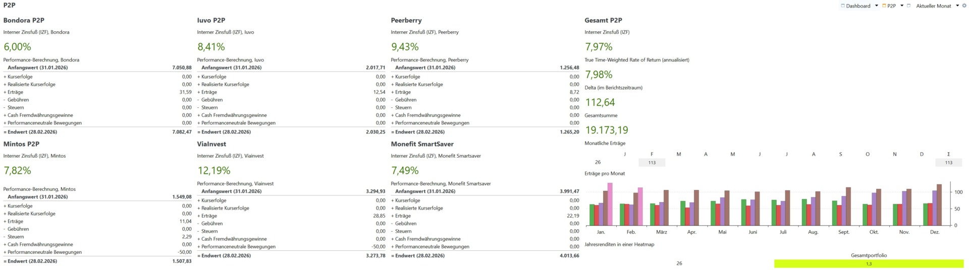Click the orange P2P dashboard icon
This screenshot has width=969, height=270.
click(884, 6)
